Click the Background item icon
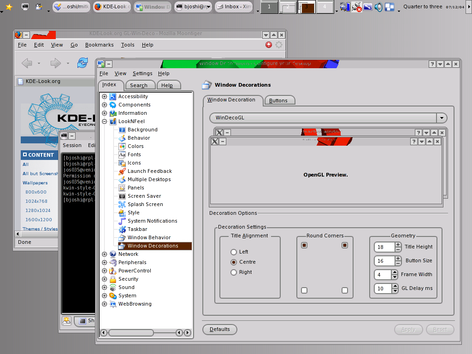 click(x=122, y=130)
